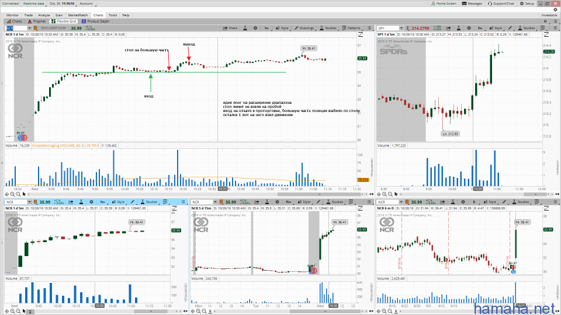The width and height of the screenshot is (561, 315).
Task: Open chart settings gear on NCR 1m chart
Action: (x=255, y=28)
